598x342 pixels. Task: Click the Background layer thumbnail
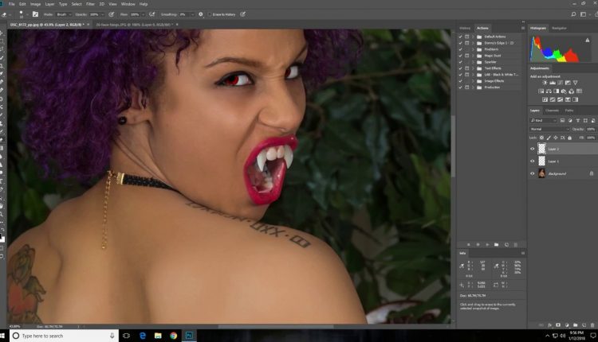click(541, 173)
